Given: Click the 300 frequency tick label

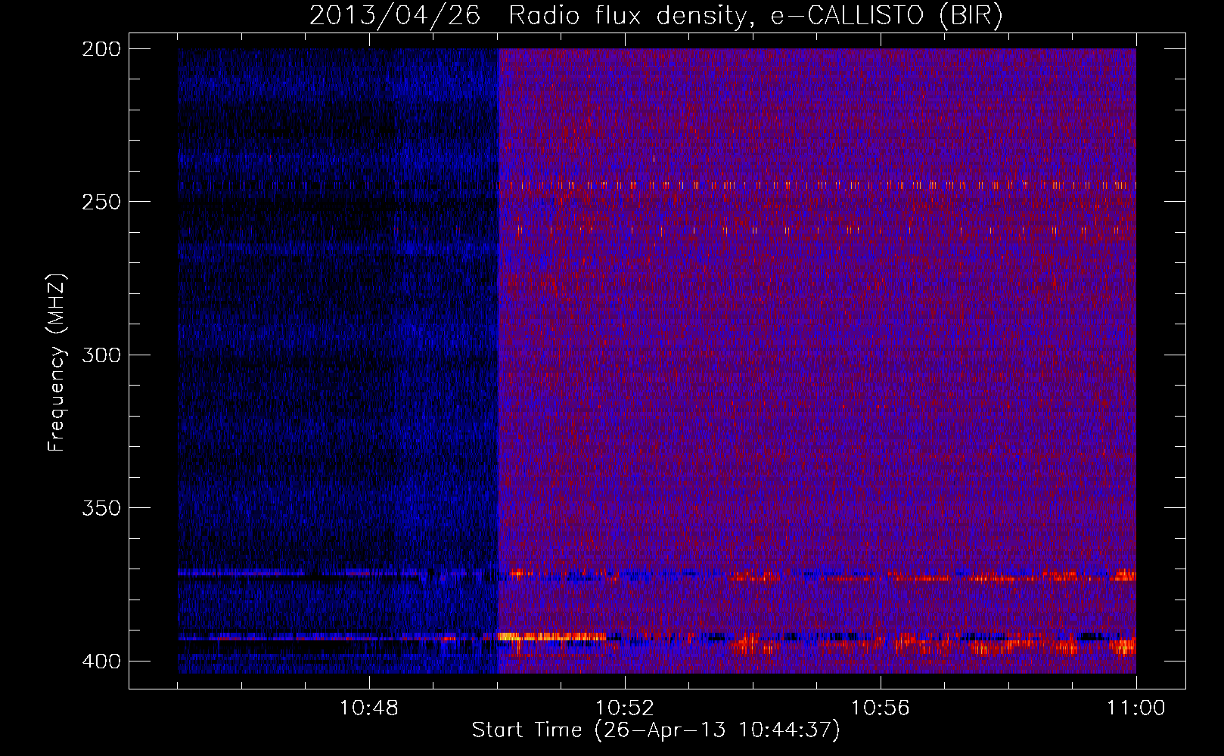Looking at the screenshot, I should (x=101, y=355).
